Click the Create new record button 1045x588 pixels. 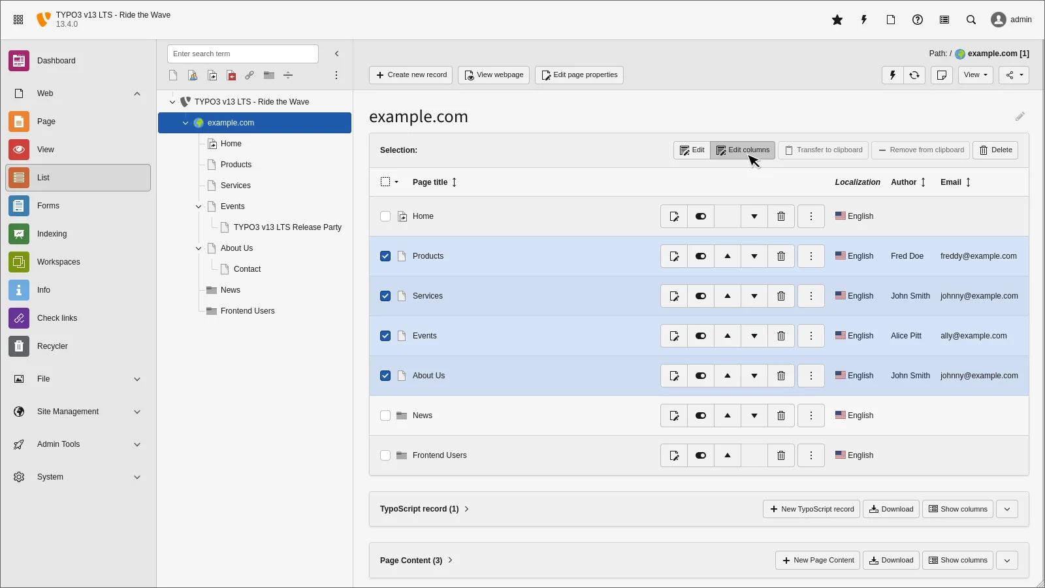click(410, 74)
